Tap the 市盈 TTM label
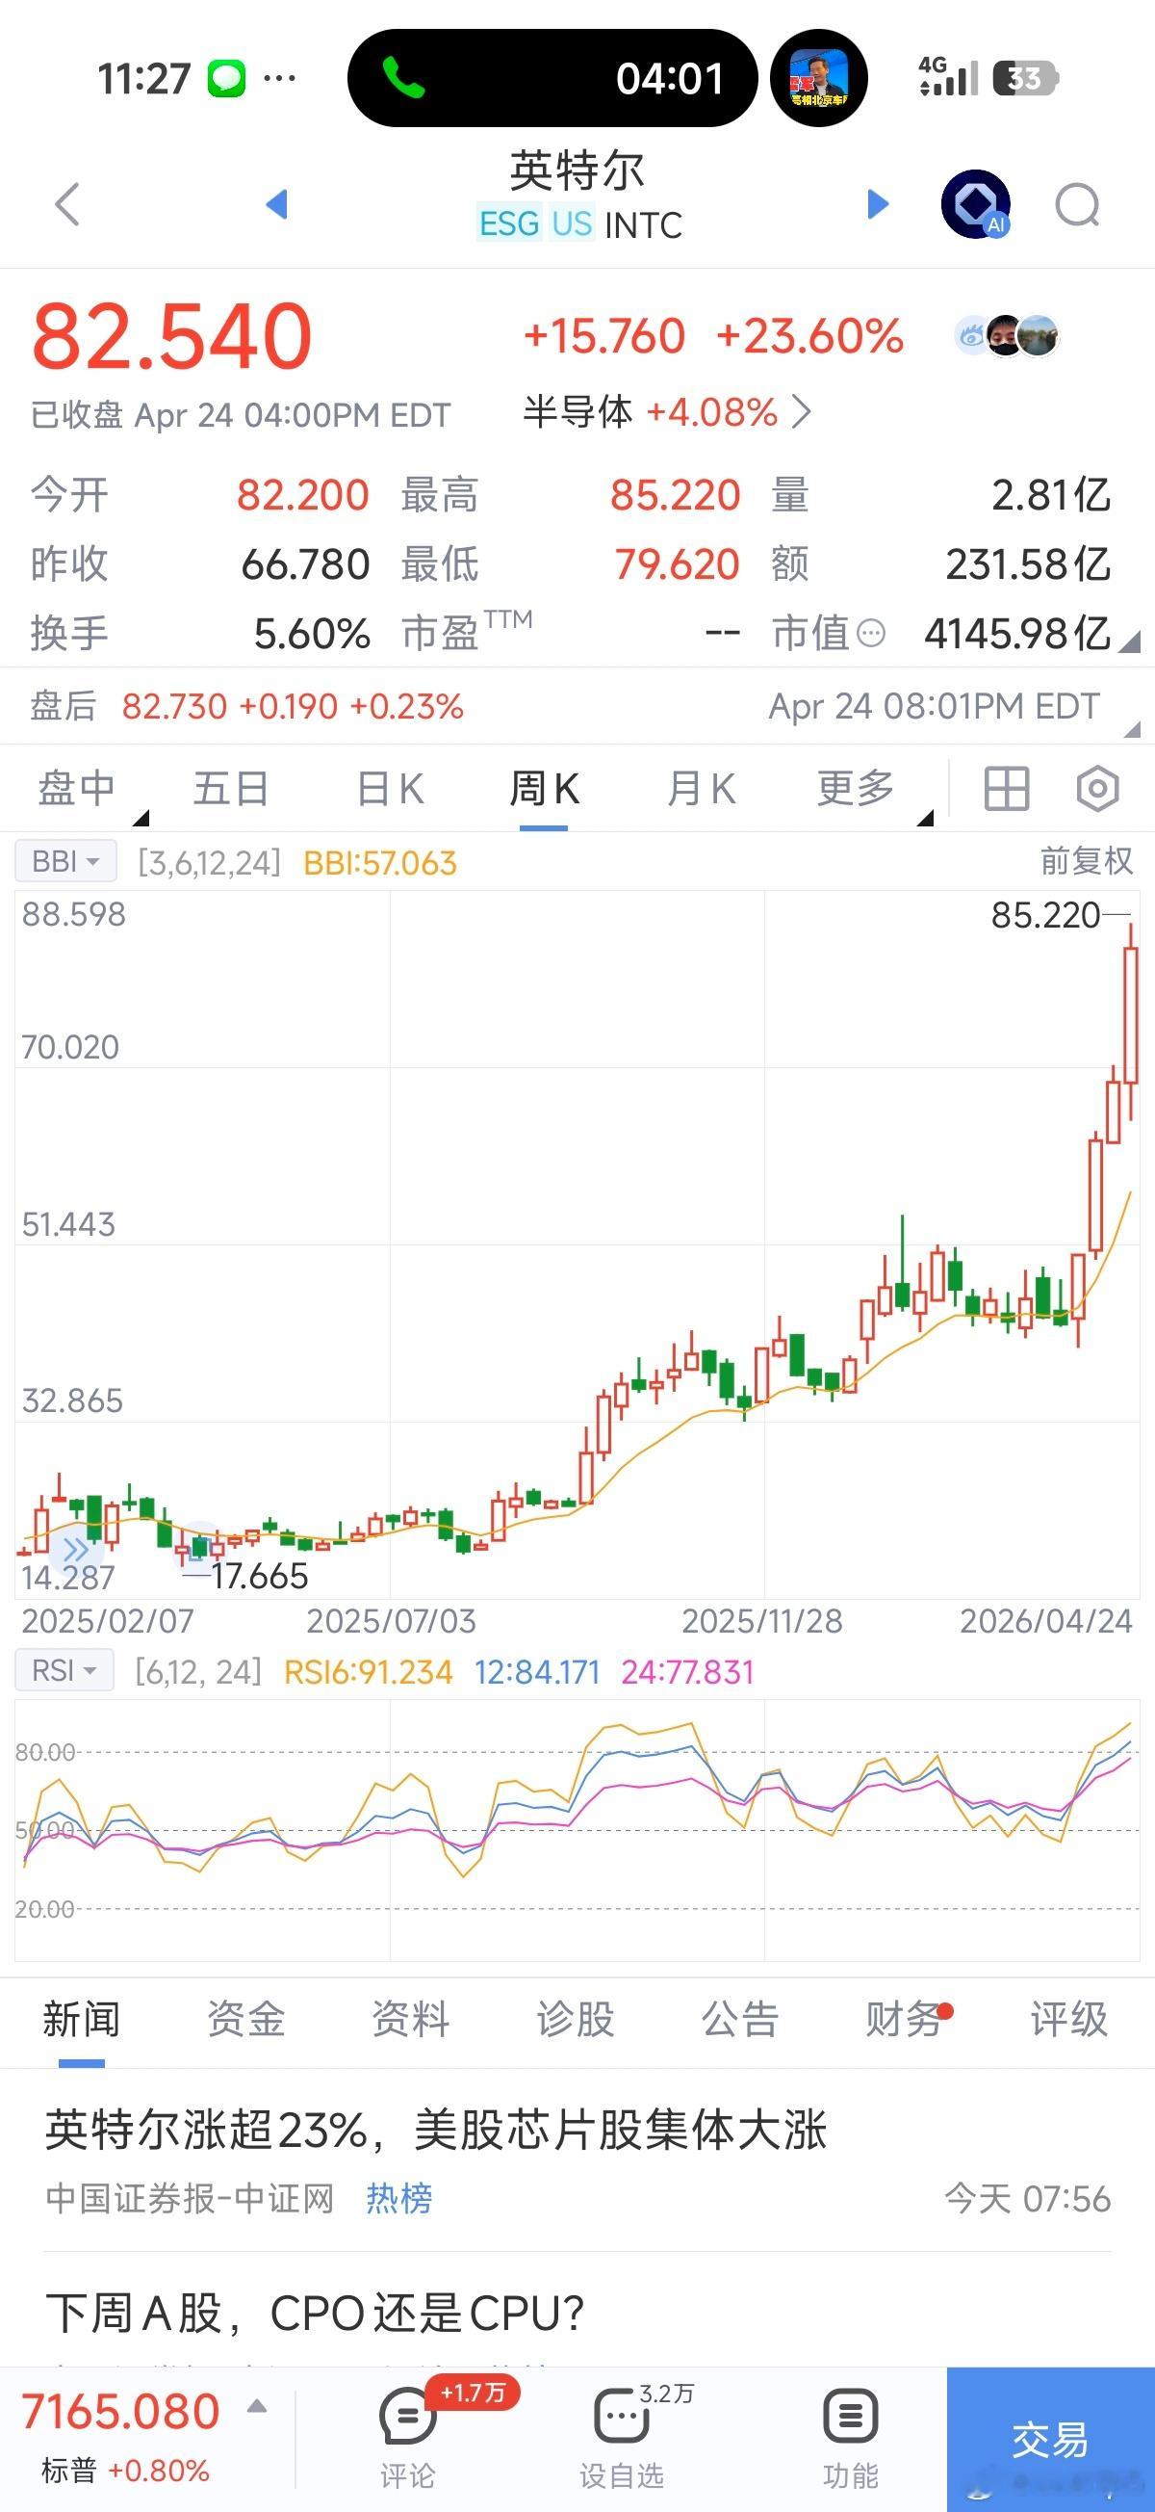The height and width of the screenshot is (2512, 1155). click(466, 631)
